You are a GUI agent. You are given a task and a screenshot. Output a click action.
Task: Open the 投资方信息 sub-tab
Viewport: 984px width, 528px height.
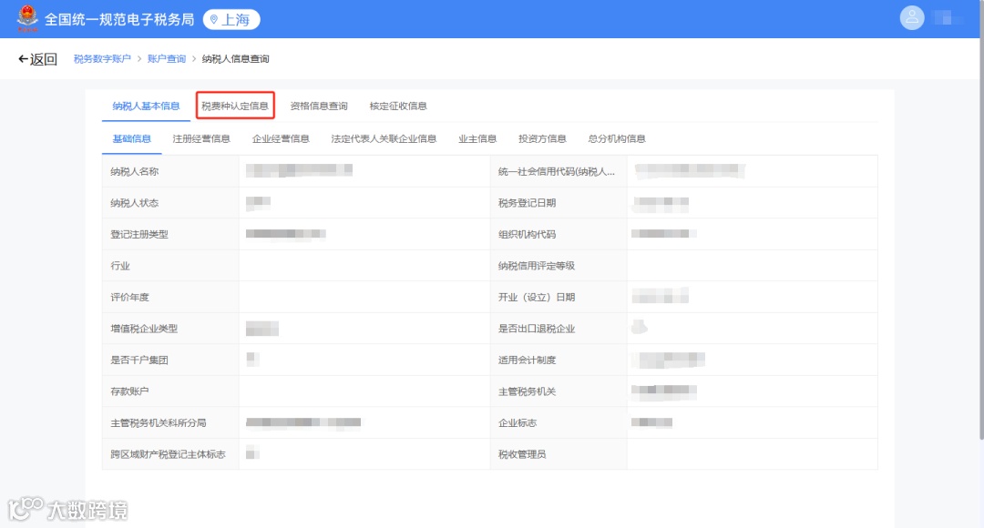tap(542, 138)
